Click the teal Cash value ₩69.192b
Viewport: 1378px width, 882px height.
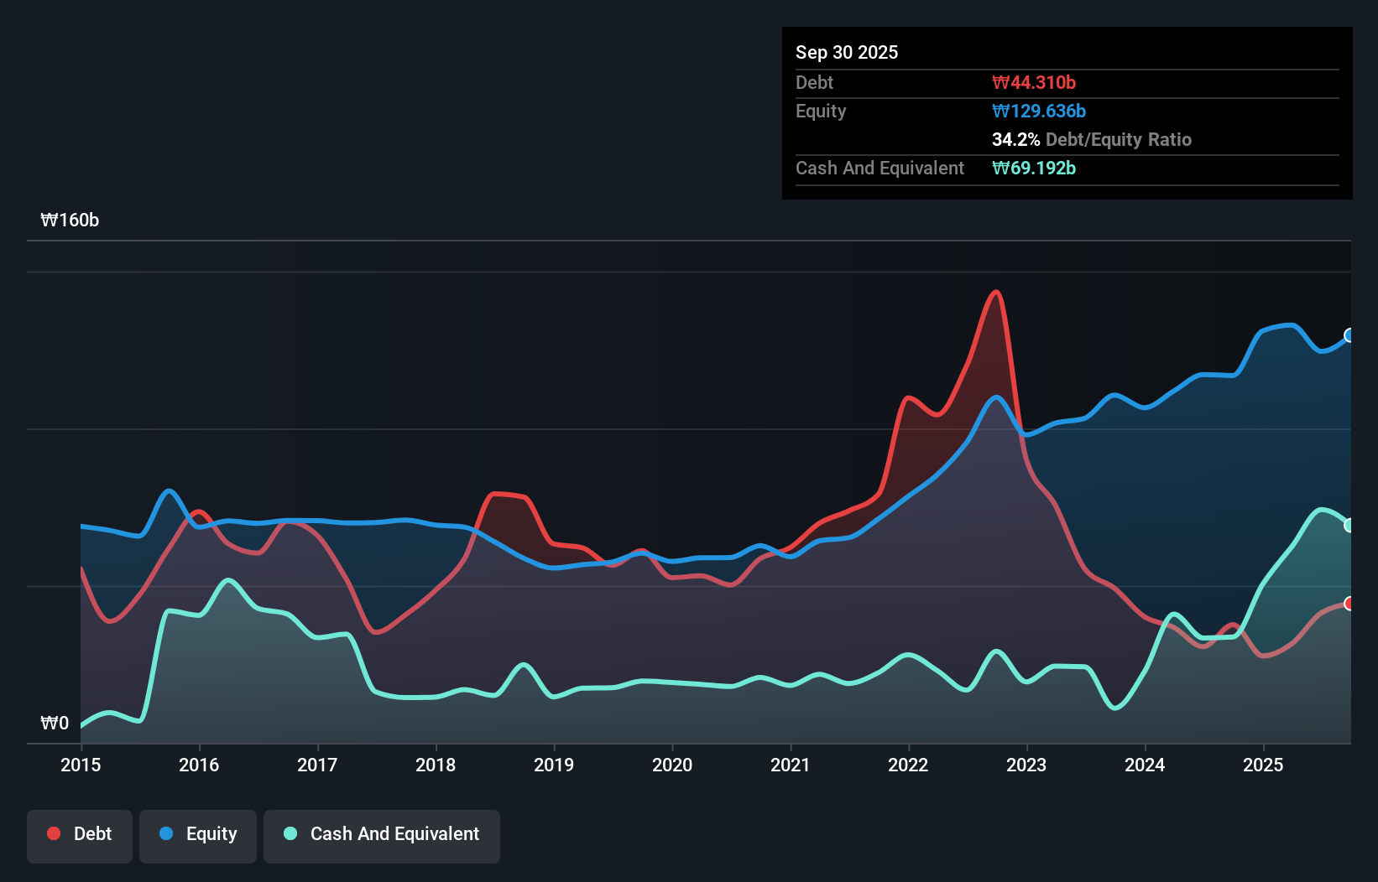(x=1035, y=168)
